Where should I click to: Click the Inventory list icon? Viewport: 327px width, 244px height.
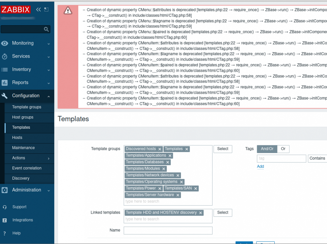pos(5,69)
